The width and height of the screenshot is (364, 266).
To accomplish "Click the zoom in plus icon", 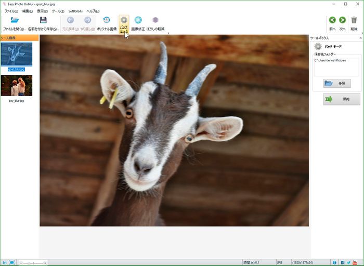I will point(45,263).
